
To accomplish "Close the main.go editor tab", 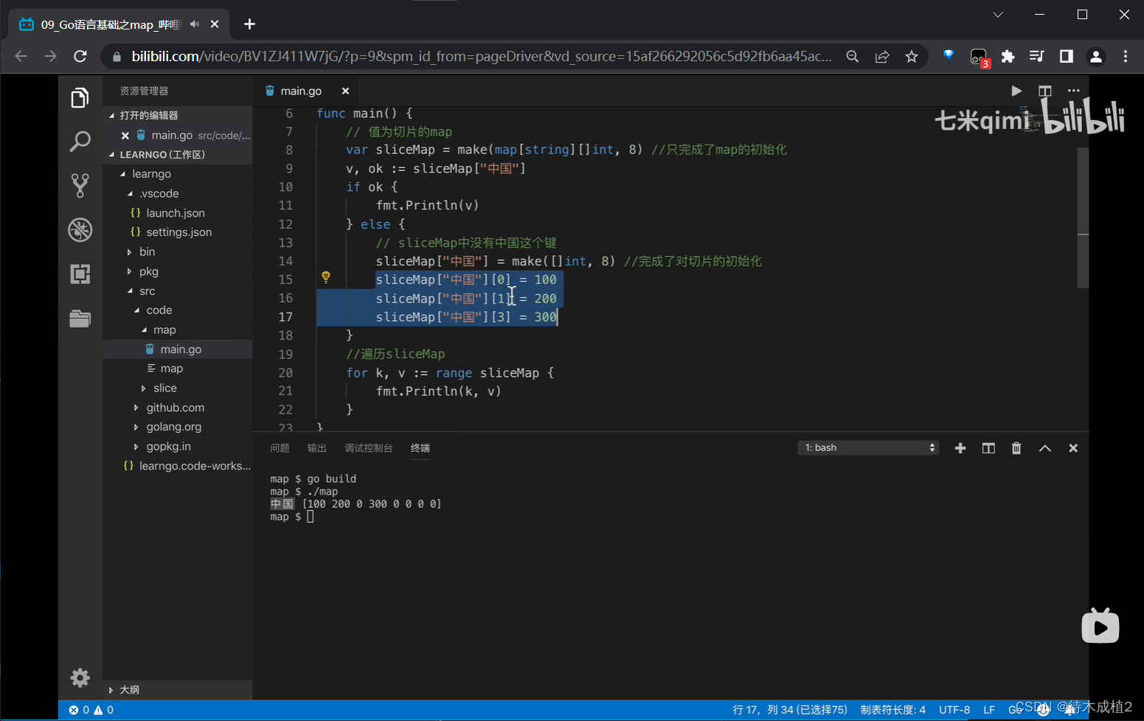I will [345, 91].
